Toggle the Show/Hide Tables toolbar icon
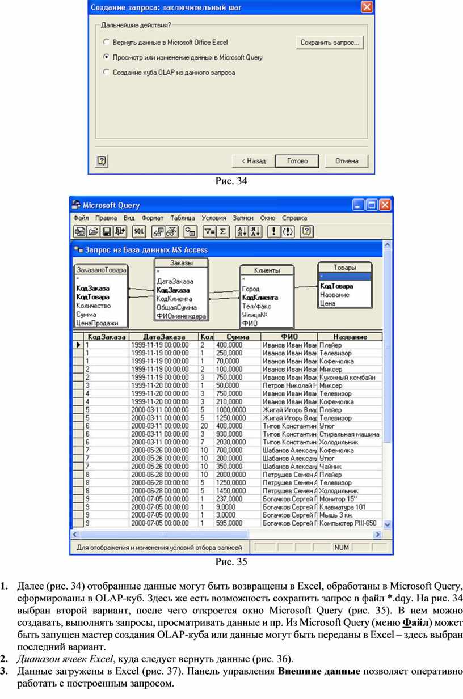Screen dimensions: 463x699 click(158, 231)
